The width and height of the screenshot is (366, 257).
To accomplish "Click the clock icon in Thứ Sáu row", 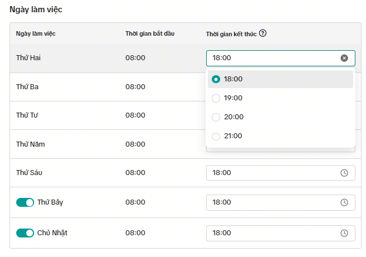I will pos(344,173).
